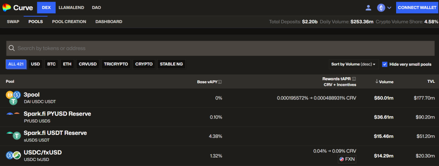This screenshot has width=439, height=166.
Task: Click the Ethereum network icon
Action: [381, 8]
